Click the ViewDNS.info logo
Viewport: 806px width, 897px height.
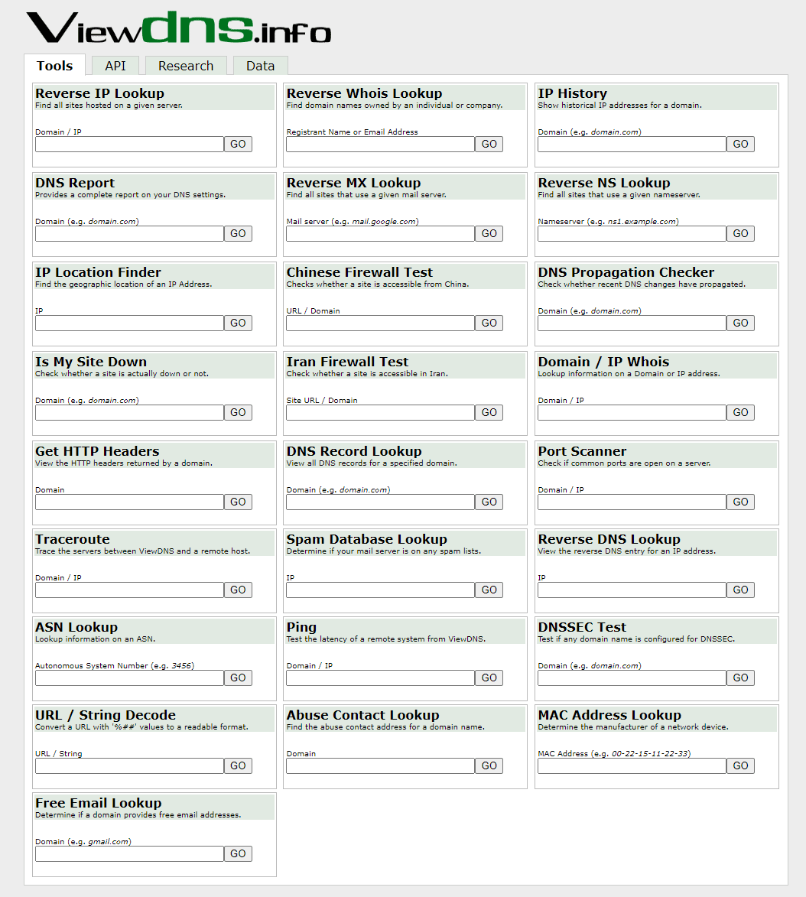coord(179,28)
